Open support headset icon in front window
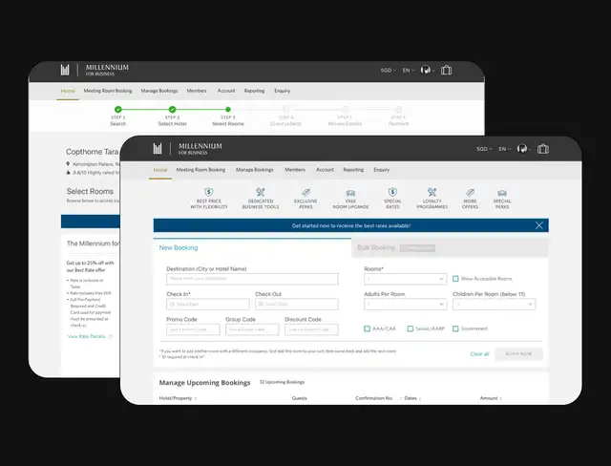Viewport: 611px width, 466px height. [522, 148]
